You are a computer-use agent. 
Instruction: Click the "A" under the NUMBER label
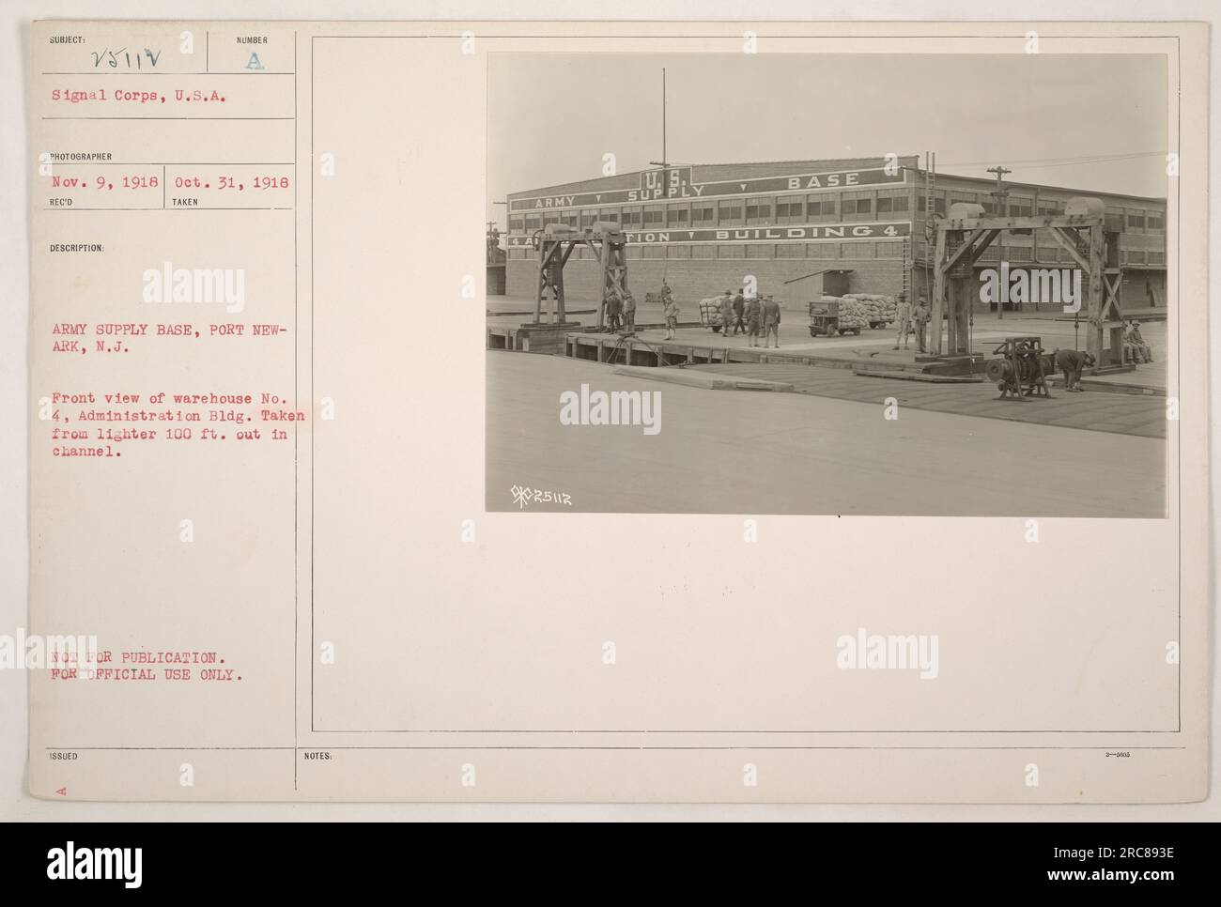click(254, 61)
